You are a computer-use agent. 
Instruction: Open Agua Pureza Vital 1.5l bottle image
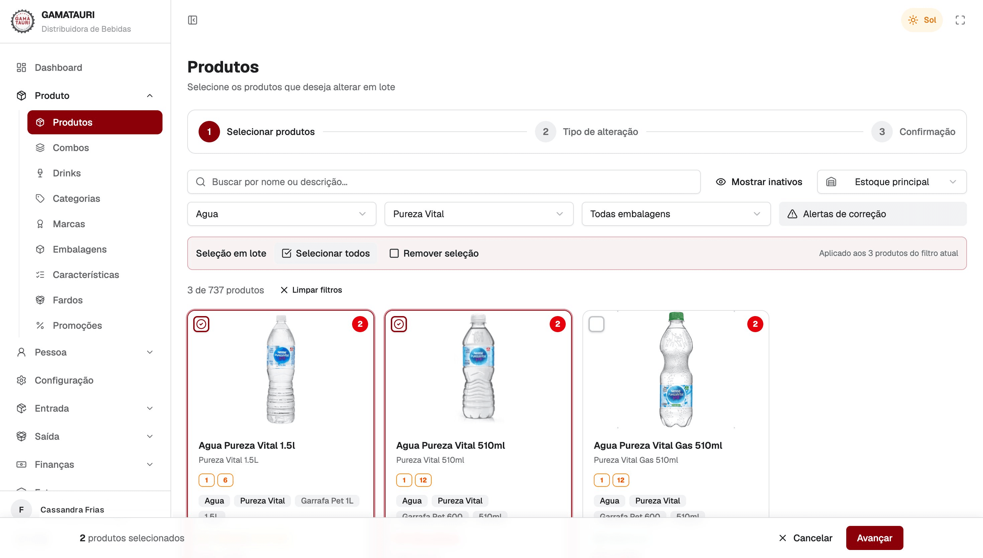point(281,369)
